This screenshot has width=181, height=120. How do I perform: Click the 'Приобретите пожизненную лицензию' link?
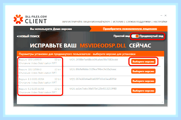coord(130,29)
